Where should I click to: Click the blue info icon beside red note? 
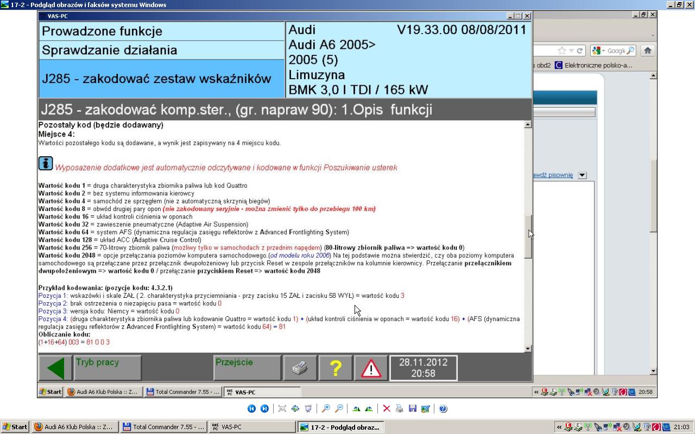(46, 163)
